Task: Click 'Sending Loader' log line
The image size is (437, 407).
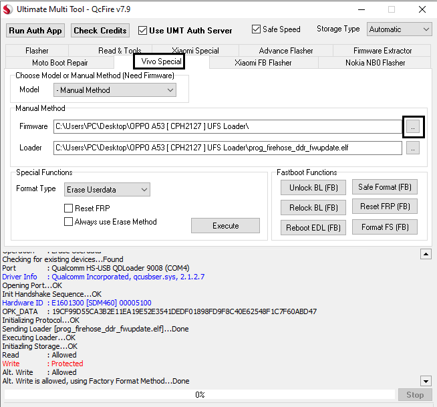Action: coord(96,329)
